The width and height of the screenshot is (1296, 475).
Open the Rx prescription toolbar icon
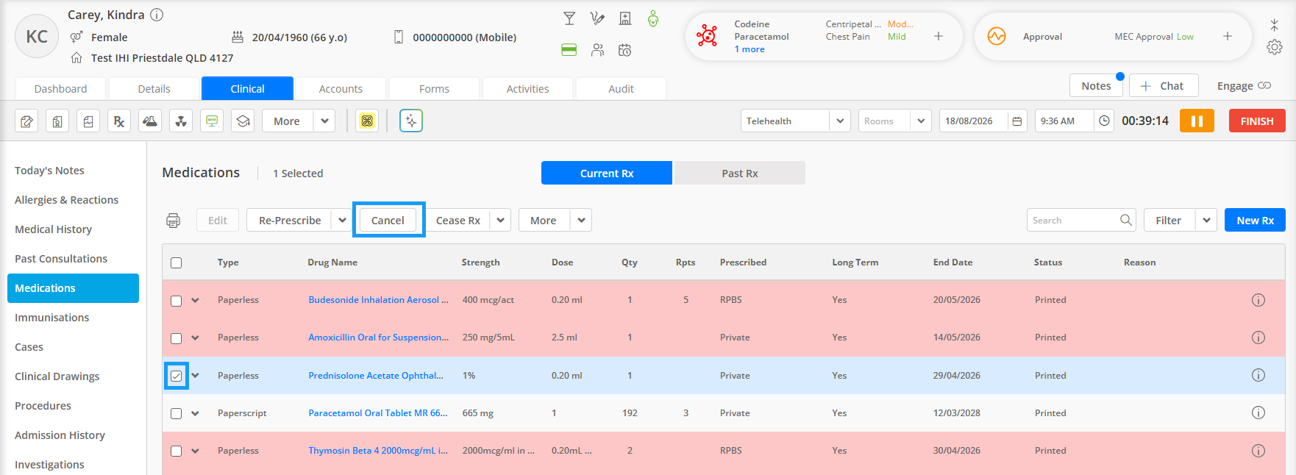[119, 121]
